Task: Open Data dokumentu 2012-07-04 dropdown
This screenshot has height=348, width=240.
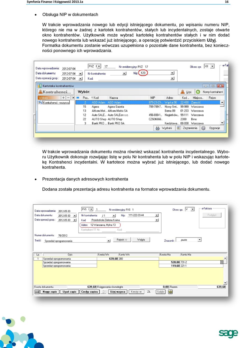Action: pos(80,74)
